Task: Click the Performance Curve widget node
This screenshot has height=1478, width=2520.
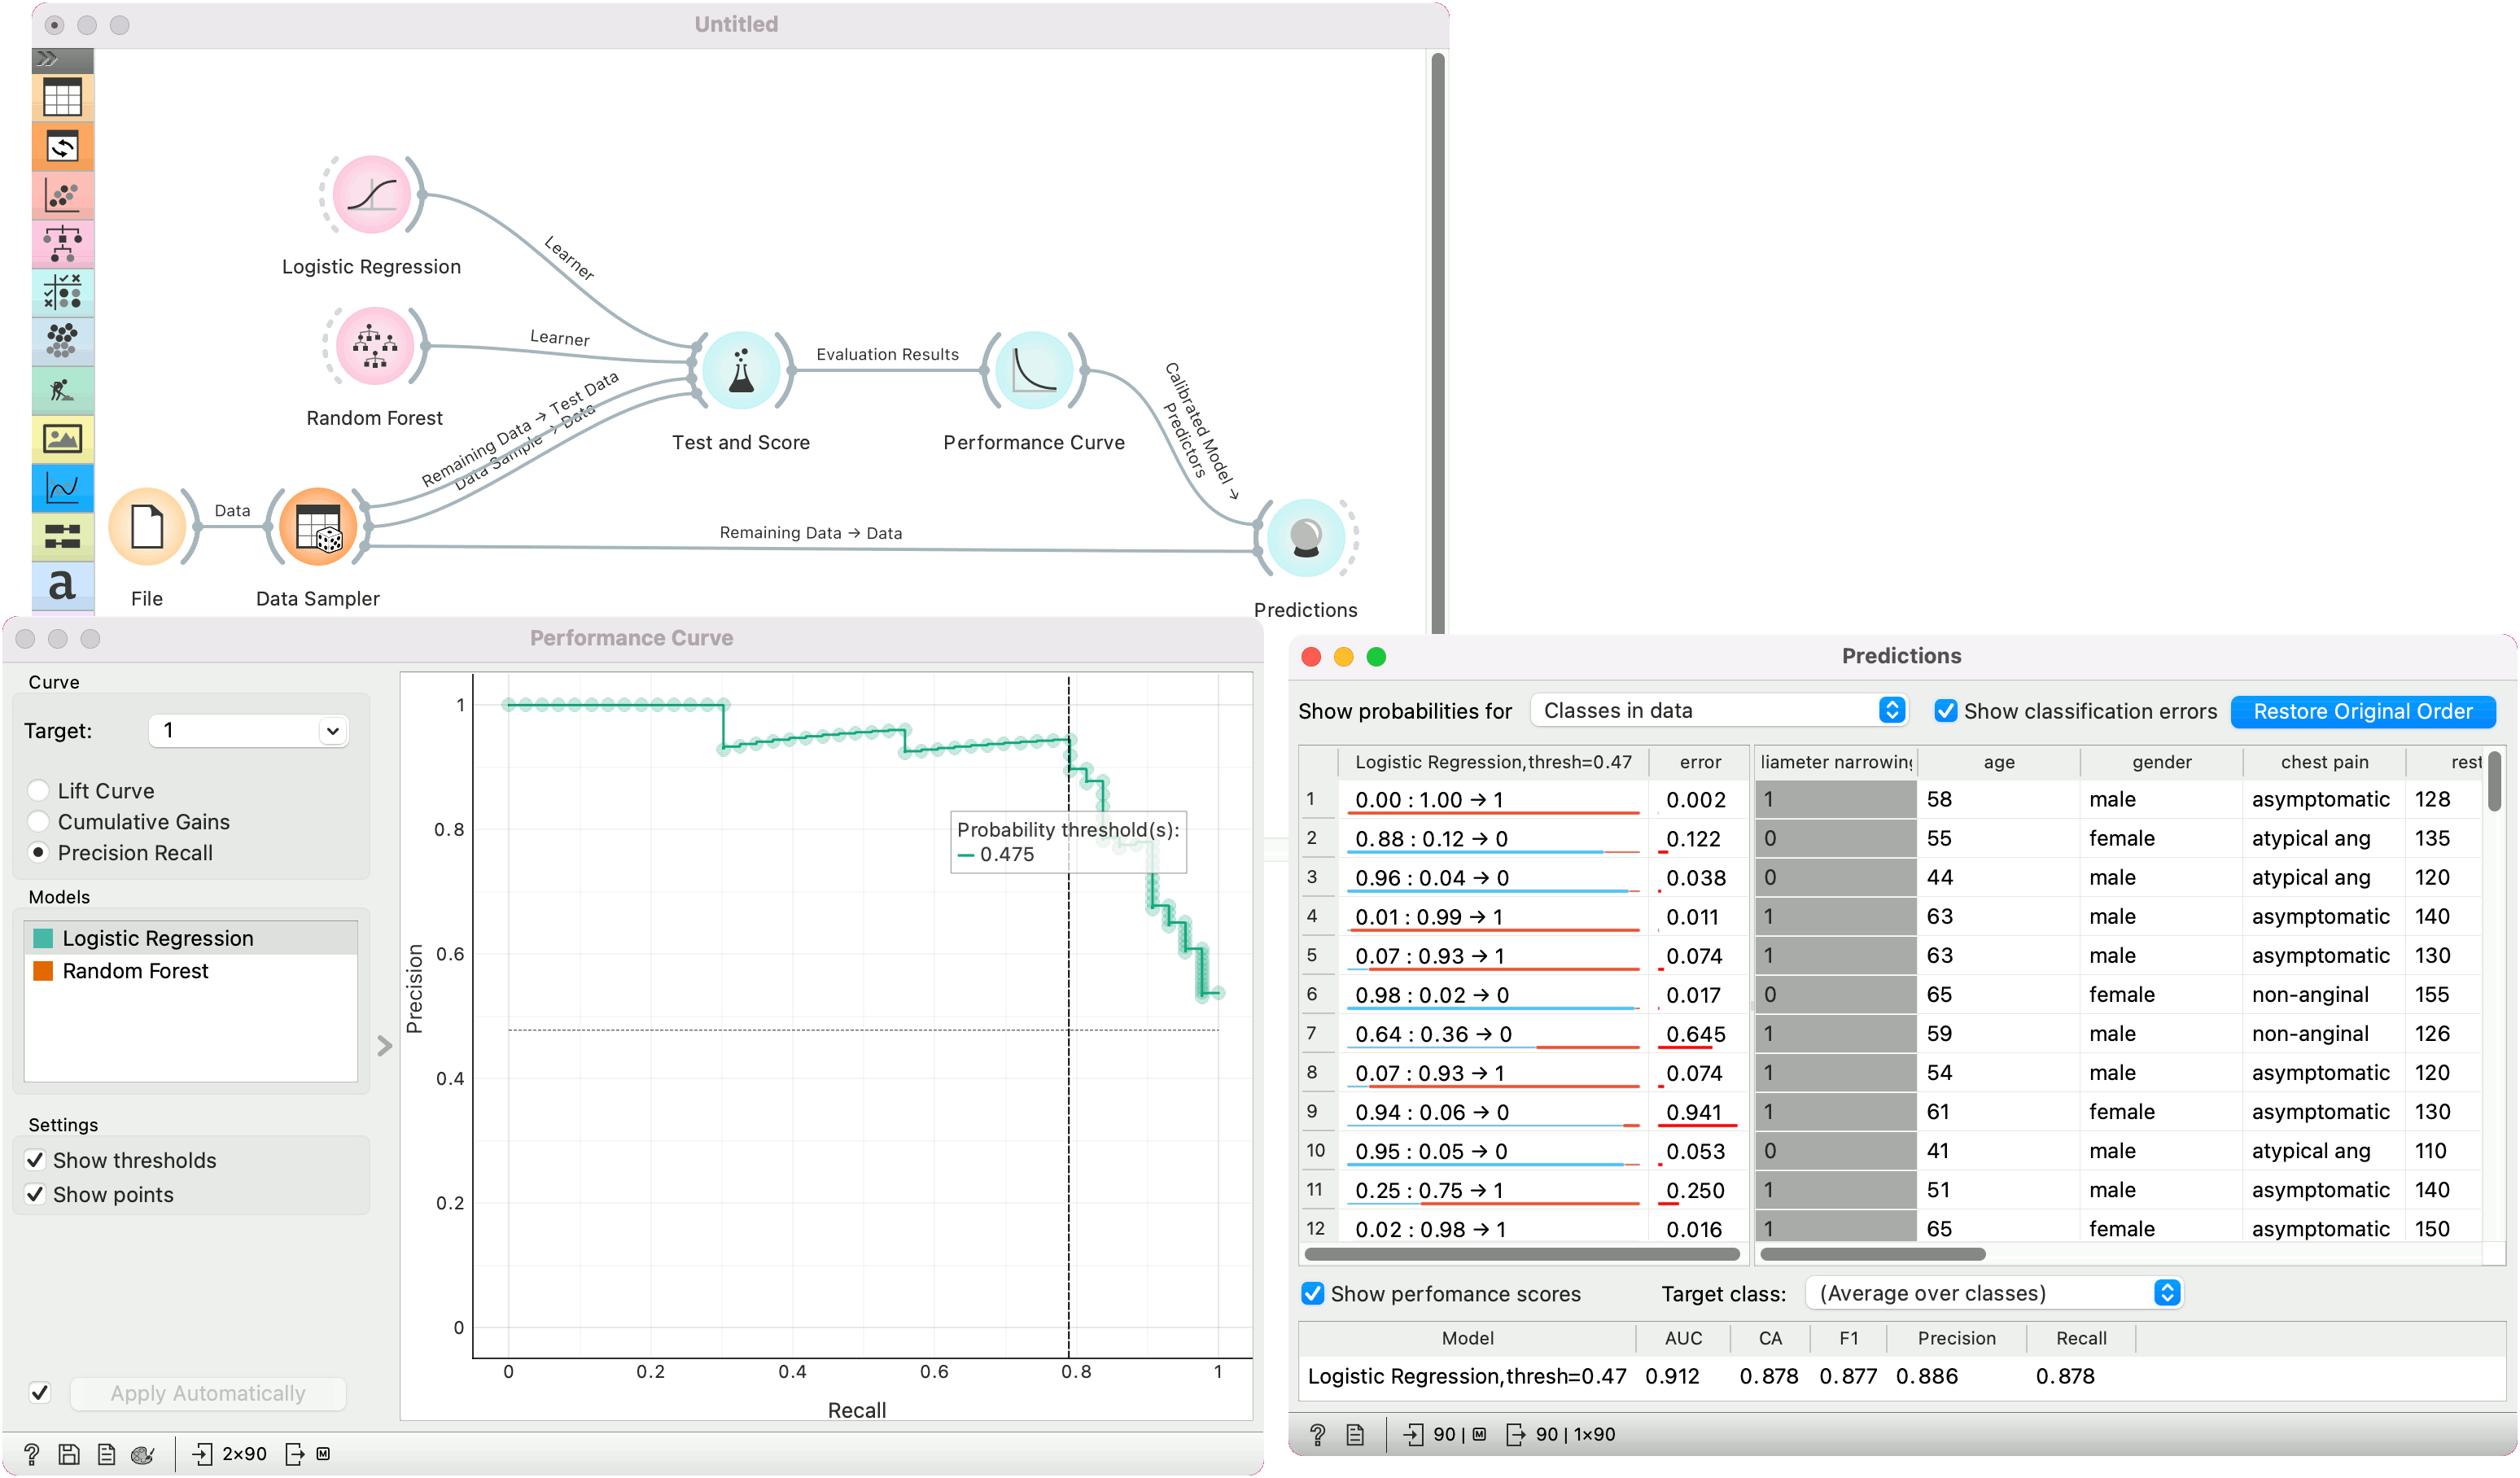Action: pyautogui.click(x=1033, y=371)
